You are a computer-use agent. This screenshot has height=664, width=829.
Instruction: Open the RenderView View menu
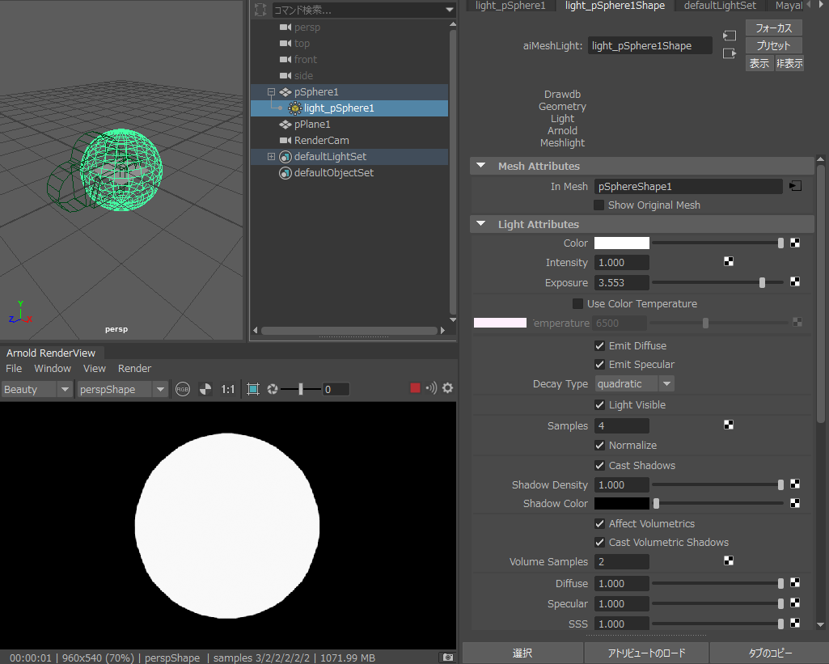tap(94, 369)
